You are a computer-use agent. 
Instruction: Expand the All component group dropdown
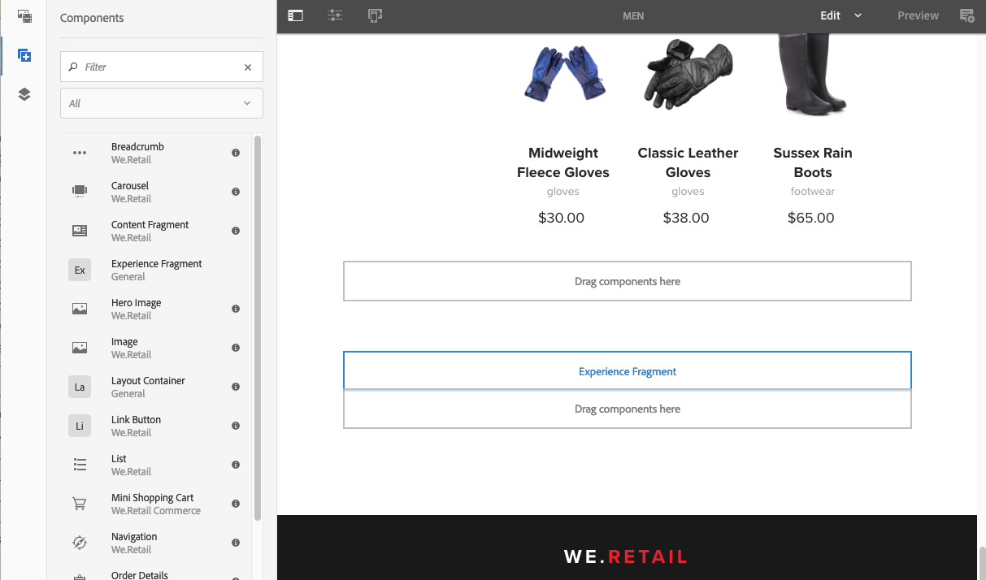point(162,103)
